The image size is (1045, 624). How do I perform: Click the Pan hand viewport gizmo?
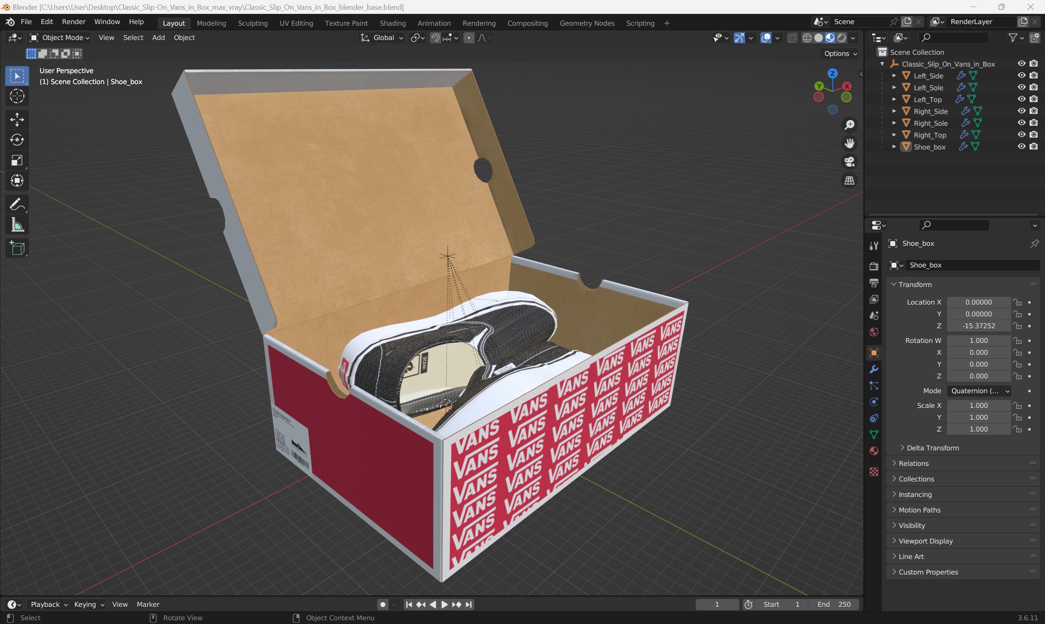click(x=849, y=143)
